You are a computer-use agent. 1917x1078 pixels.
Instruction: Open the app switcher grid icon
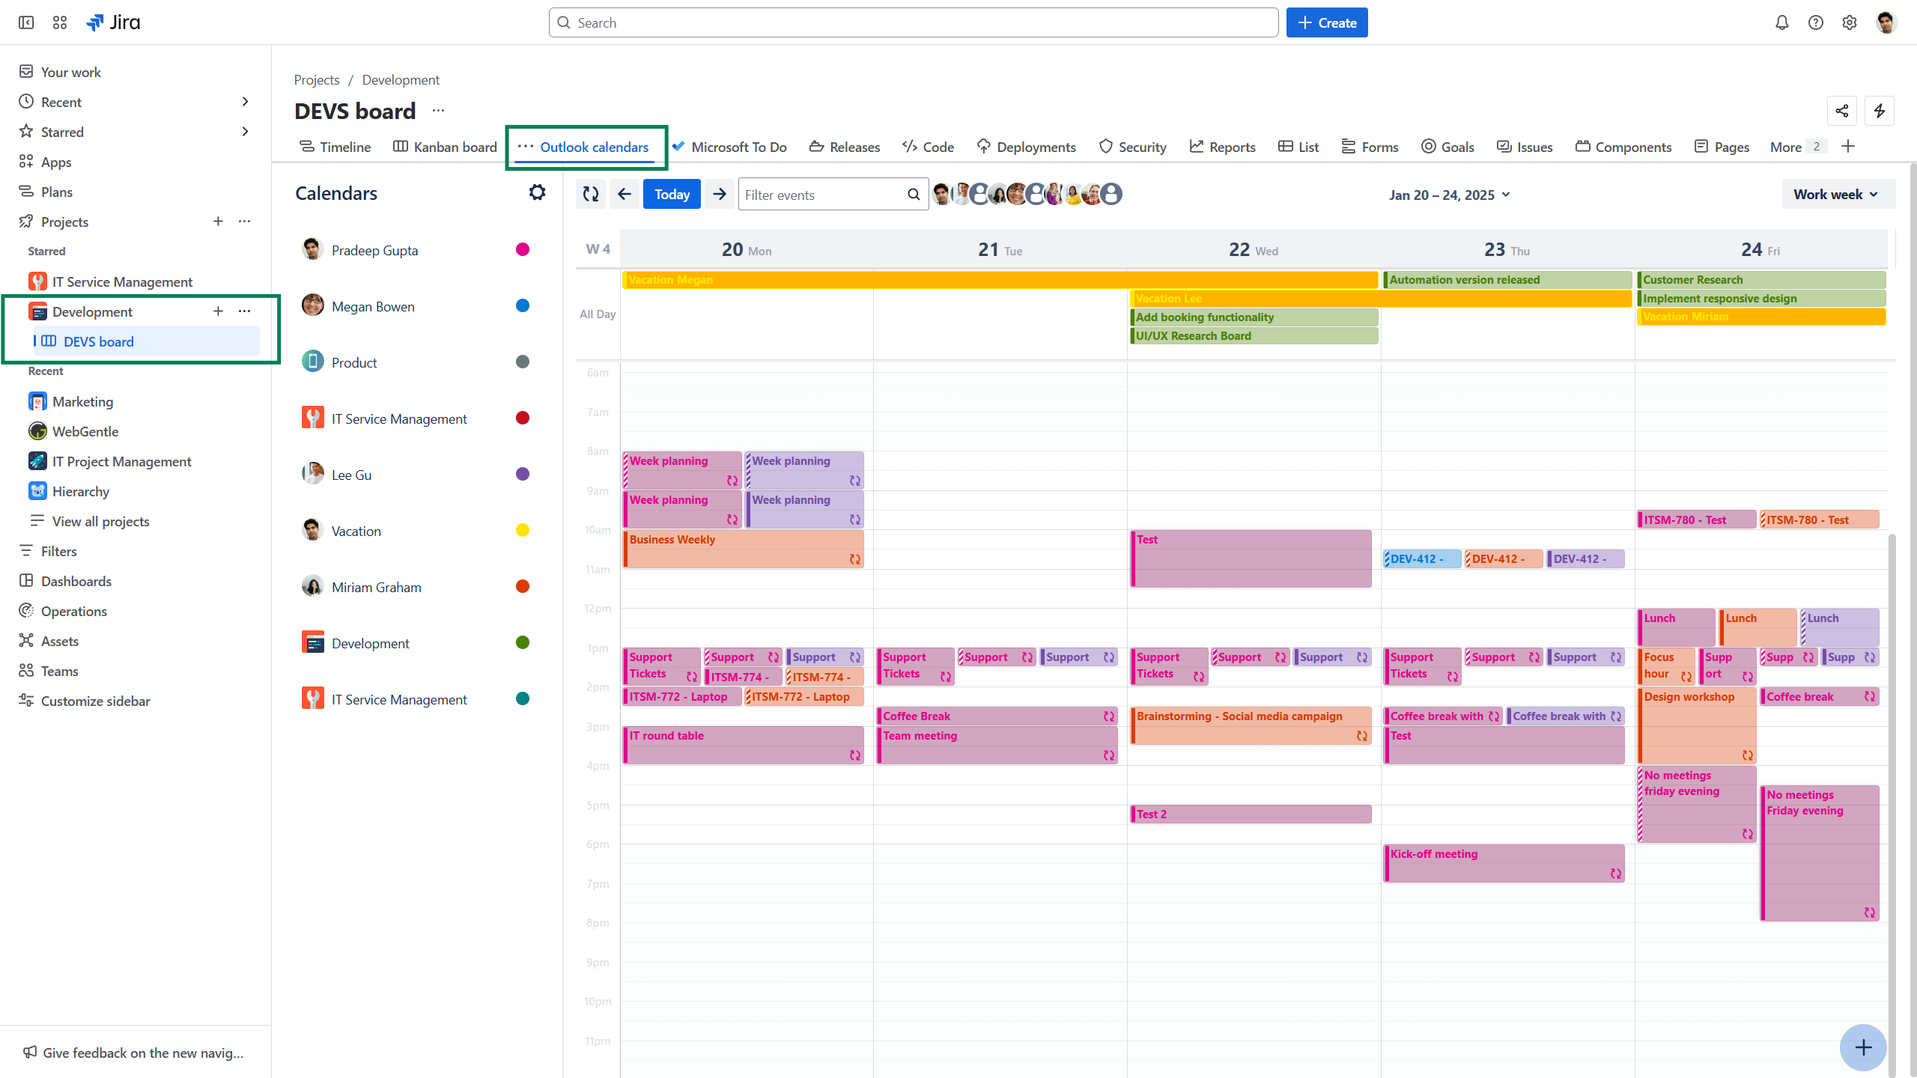[x=60, y=22]
